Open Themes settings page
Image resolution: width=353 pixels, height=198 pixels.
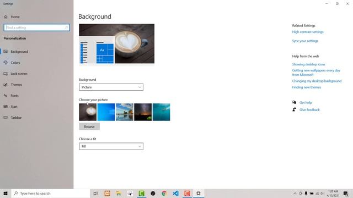[x=13, y=85]
